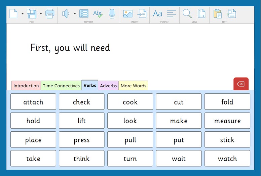The width and height of the screenshot is (261, 176).
Task: Click the paste clipboard icon
Action: (x=217, y=13)
